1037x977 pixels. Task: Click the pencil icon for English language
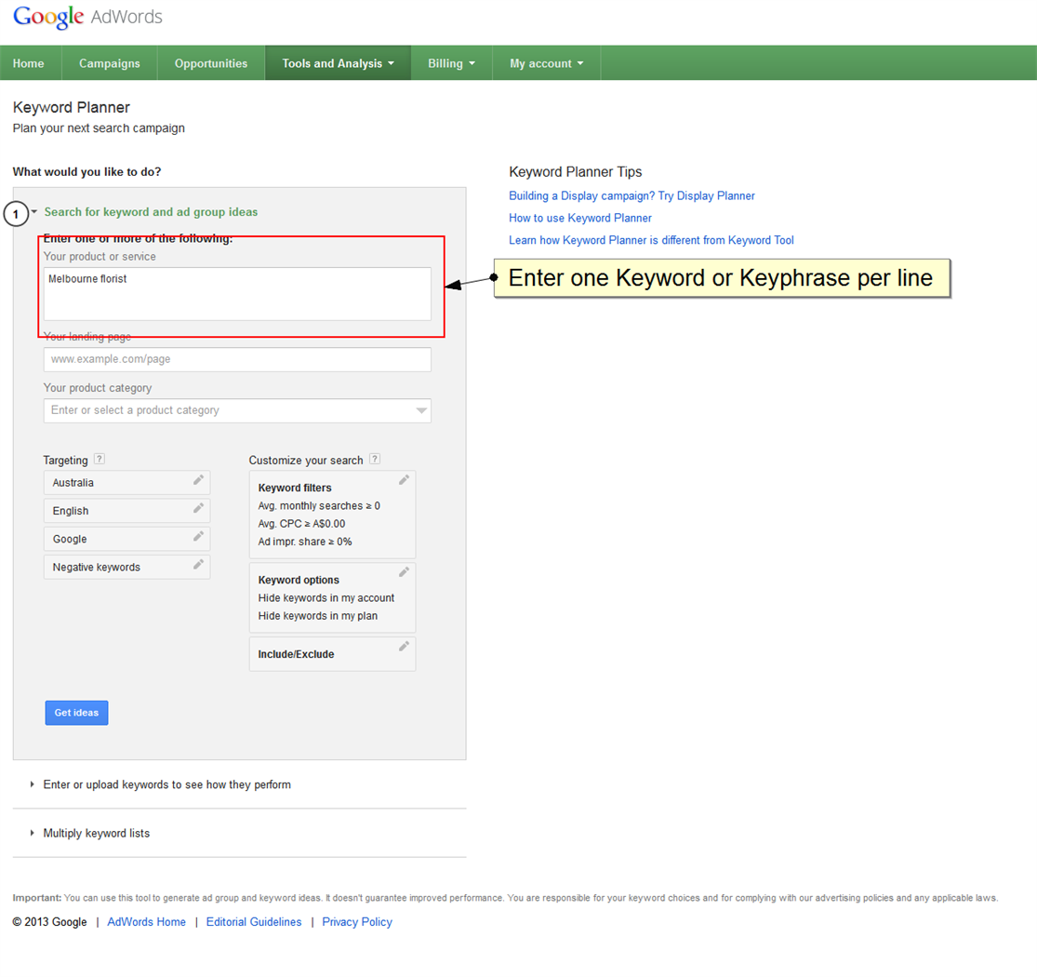(198, 509)
